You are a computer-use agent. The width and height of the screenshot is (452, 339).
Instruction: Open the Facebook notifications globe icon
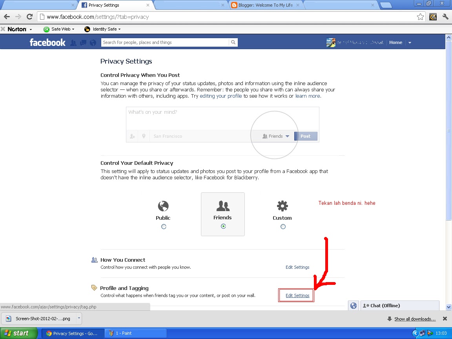coord(93,43)
